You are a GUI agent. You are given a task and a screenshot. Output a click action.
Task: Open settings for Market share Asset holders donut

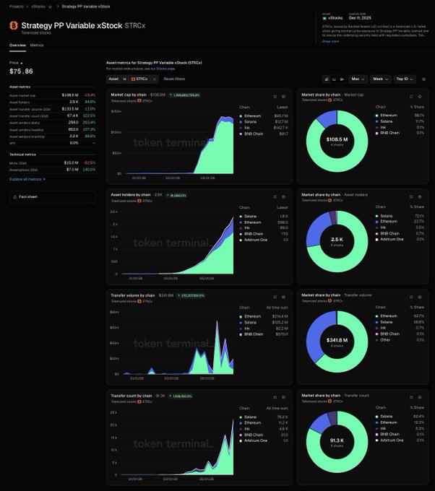tap(420, 197)
